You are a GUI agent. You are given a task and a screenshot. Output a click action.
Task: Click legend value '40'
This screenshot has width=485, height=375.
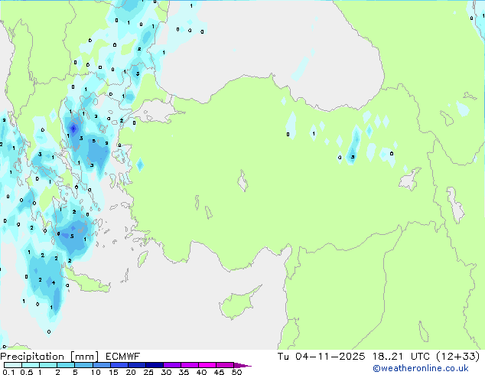tap(201, 372)
